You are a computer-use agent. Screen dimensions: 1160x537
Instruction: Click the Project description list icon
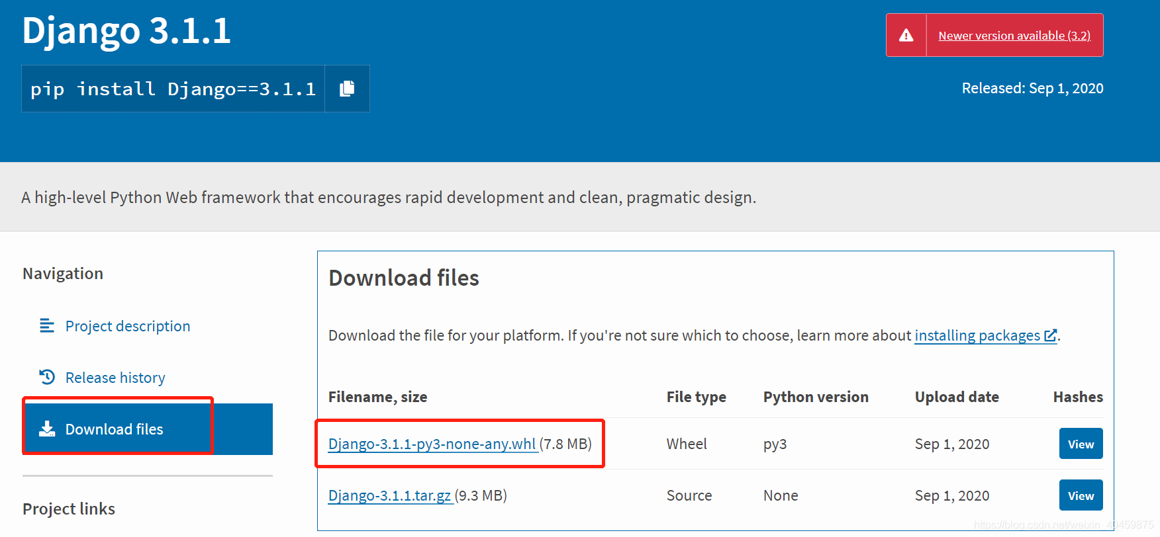[x=47, y=325]
